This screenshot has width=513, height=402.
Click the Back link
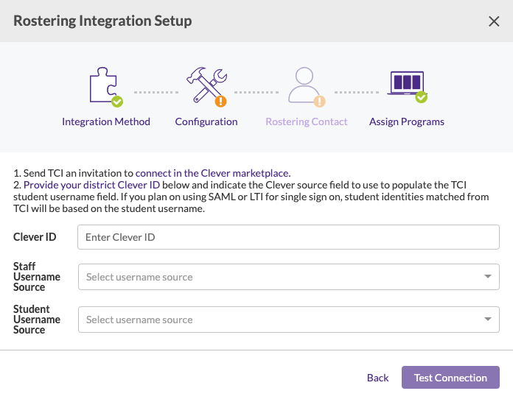[x=377, y=378]
